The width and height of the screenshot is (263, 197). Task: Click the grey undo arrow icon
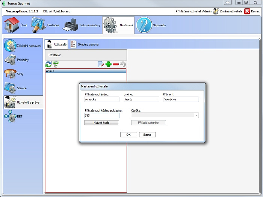[x=122, y=64]
